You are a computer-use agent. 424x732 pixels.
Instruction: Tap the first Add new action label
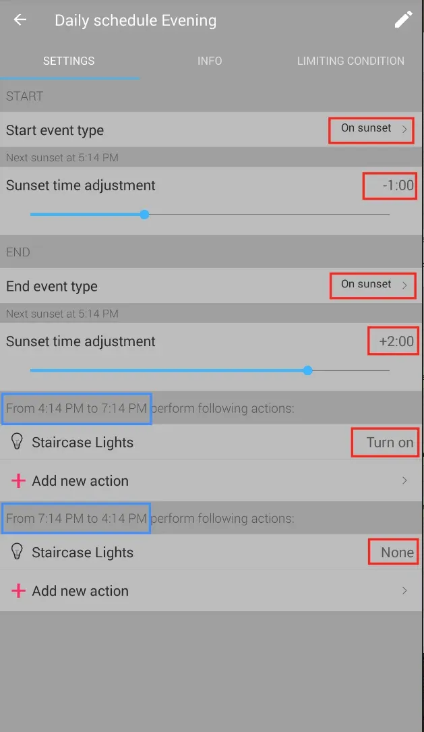(x=80, y=481)
